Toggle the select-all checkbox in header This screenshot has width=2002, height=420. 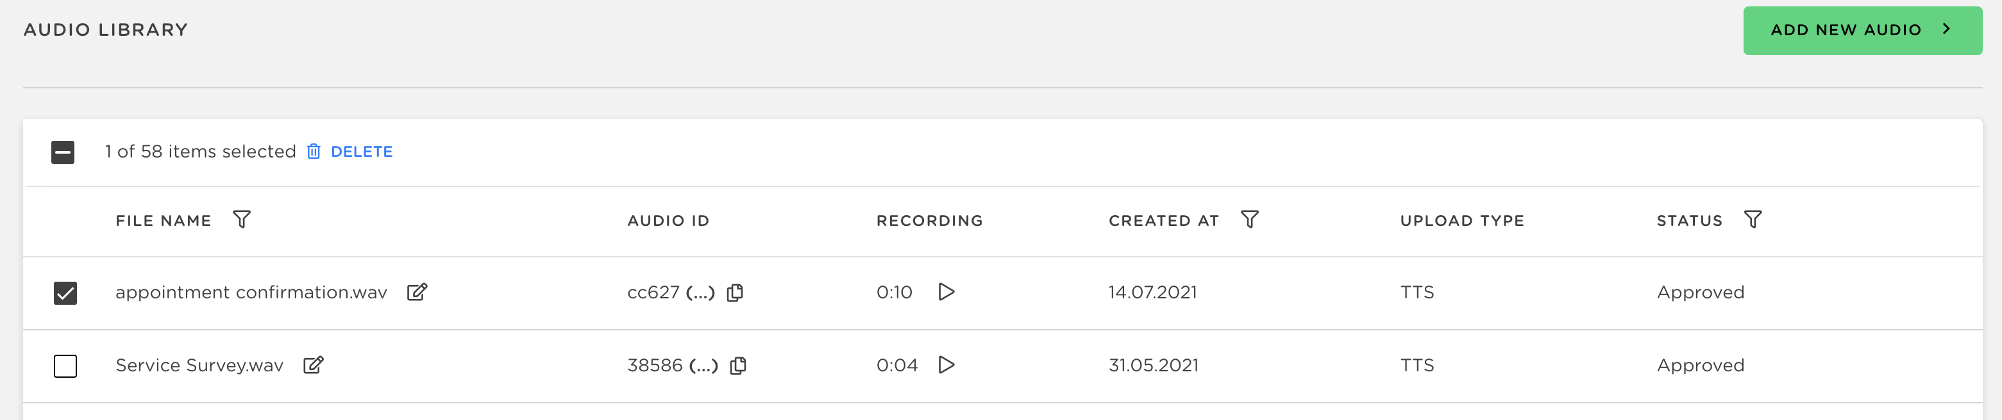(63, 152)
